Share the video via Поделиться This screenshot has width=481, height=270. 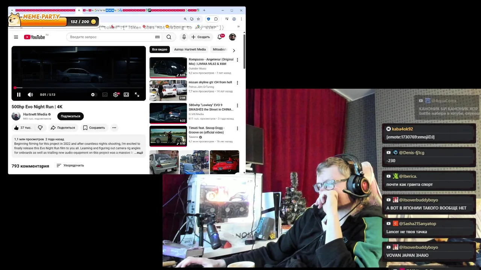(x=63, y=127)
